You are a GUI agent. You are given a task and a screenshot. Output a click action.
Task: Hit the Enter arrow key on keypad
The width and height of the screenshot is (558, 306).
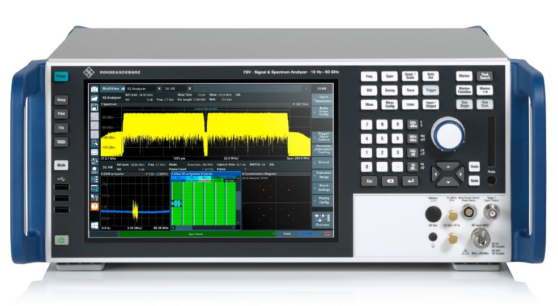pos(410,181)
